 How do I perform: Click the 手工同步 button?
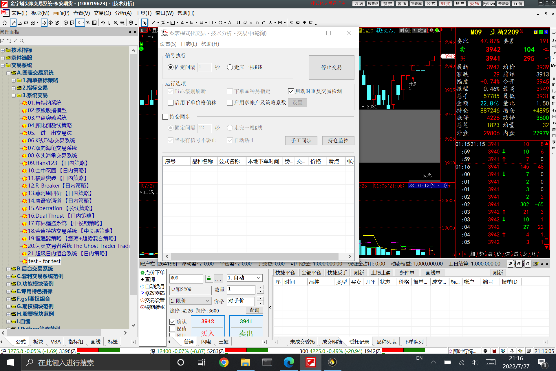(301, 141)
